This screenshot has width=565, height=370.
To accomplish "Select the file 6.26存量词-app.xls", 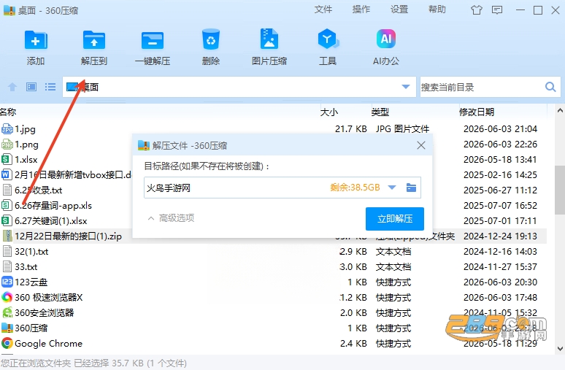I will tap(53, 205).
